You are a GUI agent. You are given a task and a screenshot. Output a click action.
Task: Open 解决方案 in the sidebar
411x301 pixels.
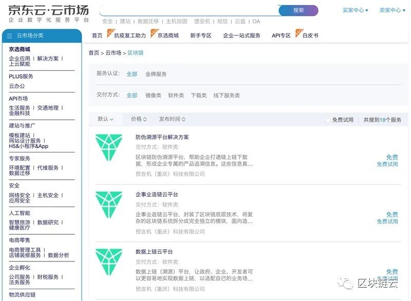click(48, 59)
